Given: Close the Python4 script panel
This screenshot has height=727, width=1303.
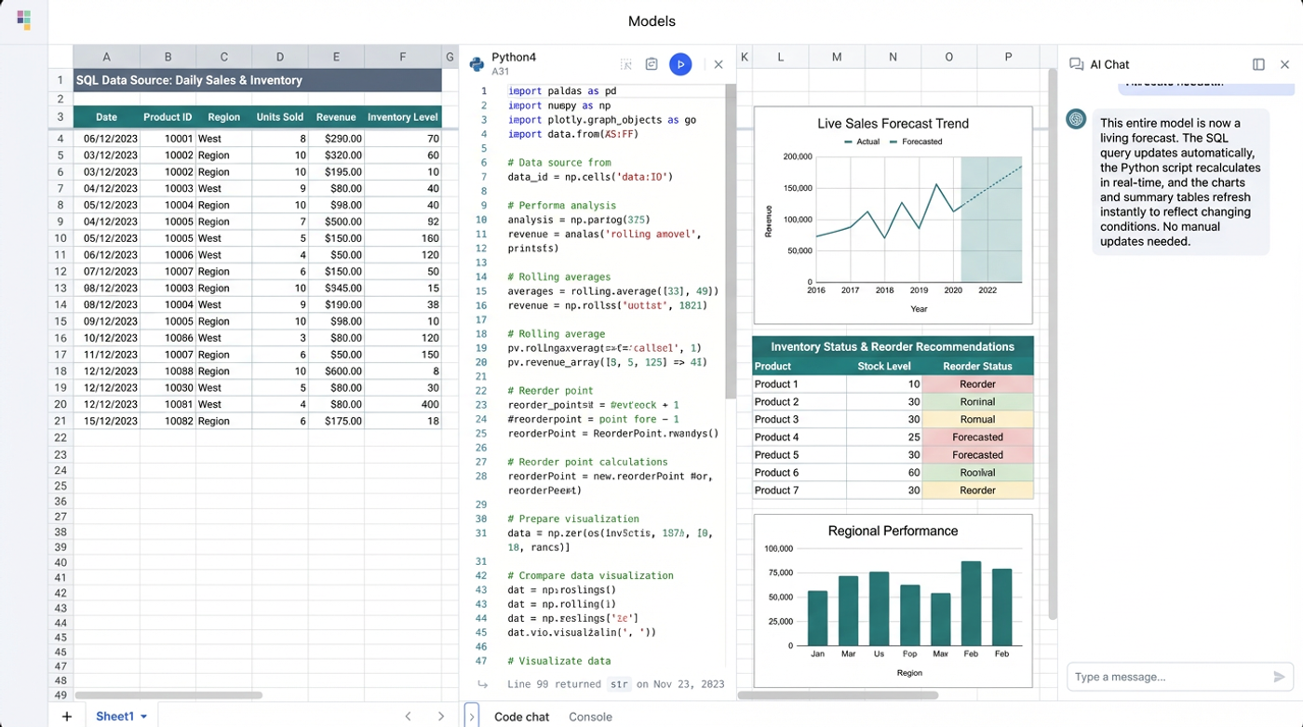Looking at the screenshot, I should (x=719, y=64).
